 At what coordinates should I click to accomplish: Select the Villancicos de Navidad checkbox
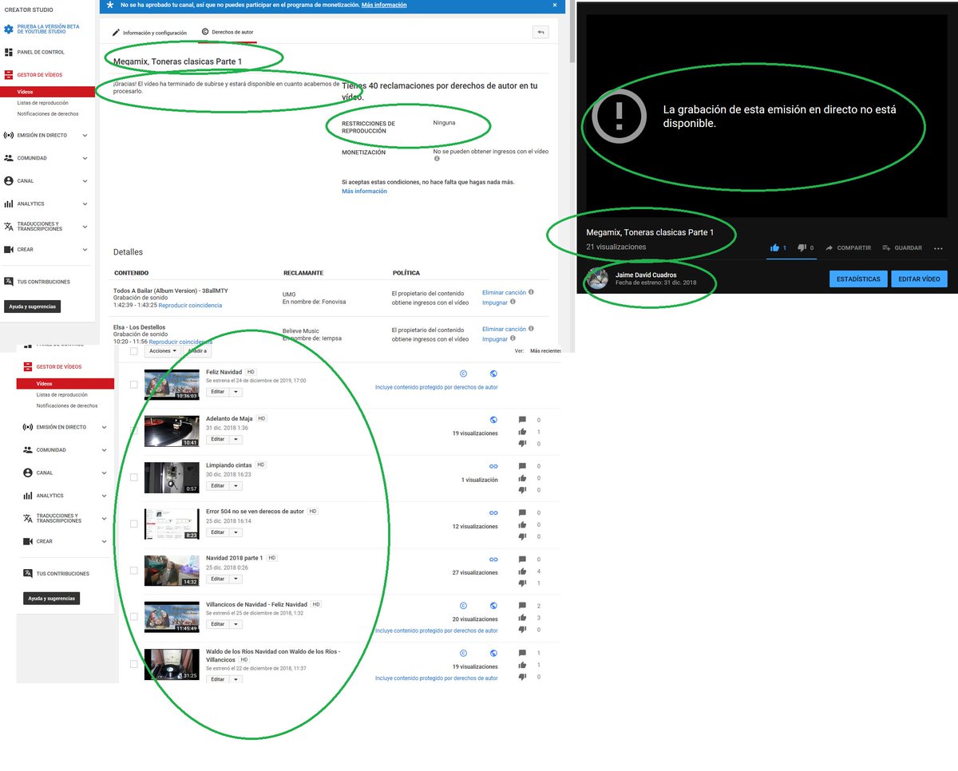pyautogui.click(x=133, y=616)
